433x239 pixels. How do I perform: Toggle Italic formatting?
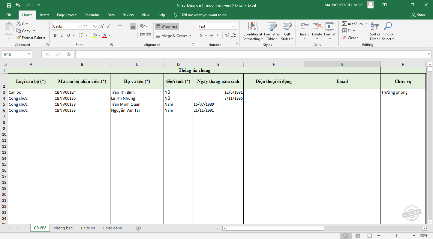click(62, 35)
